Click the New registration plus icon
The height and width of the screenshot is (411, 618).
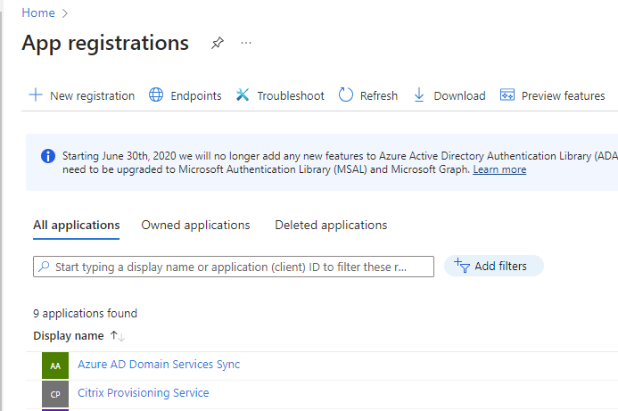coord(36,95)
